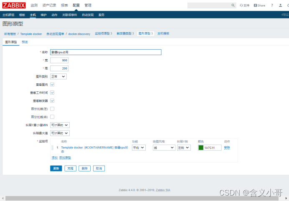
Task: Click the 移除 remove link
Action: pos(227,148)
